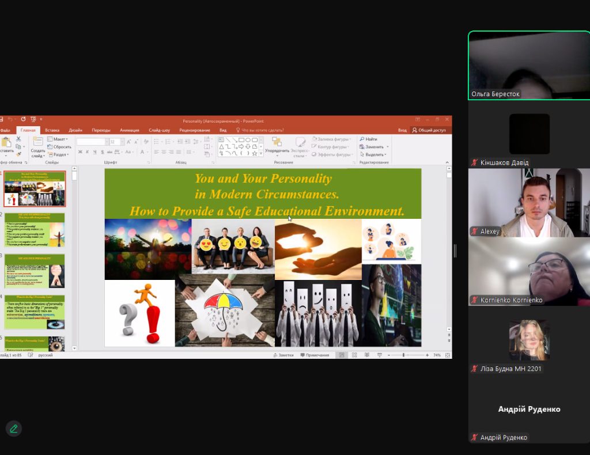Viewport: 590px width, 455px height.
Task: Toggle Заметки notes pane
Action: point(283,355)
